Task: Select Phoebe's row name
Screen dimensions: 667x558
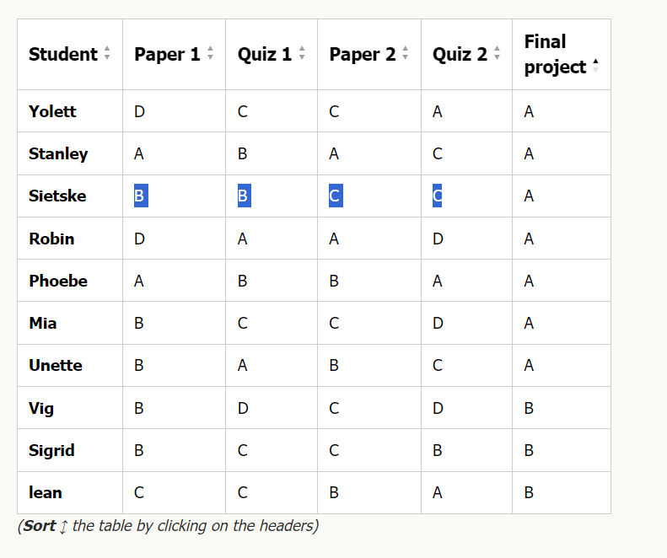Action: [58, 281]
